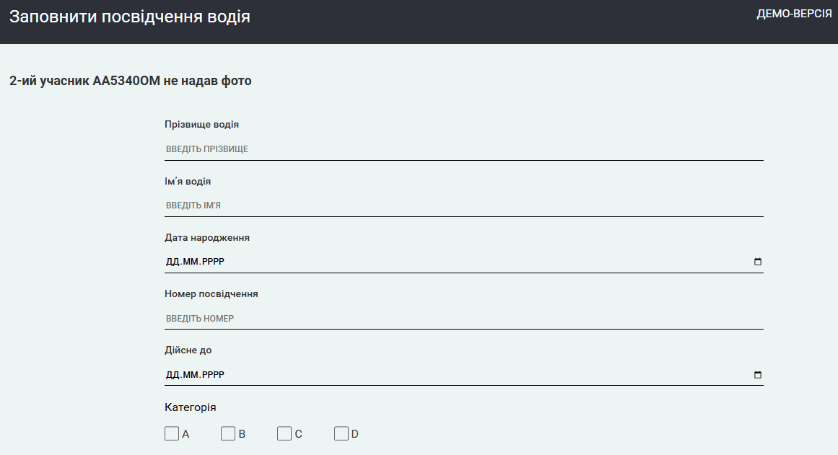Check the category D box
Screen dimensions: 838x455
[x=341, y=433]
